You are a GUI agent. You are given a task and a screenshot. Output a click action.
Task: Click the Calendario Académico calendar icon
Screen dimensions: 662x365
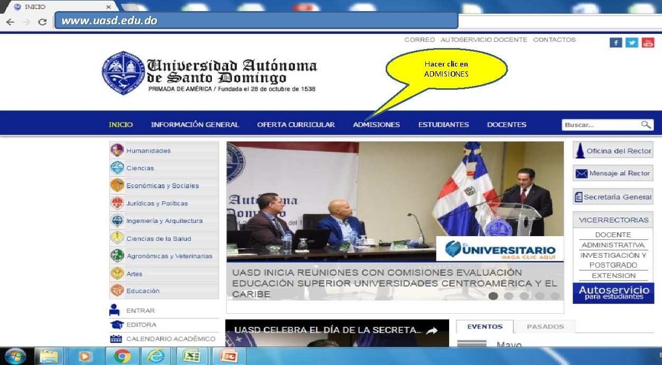point(116,339)
